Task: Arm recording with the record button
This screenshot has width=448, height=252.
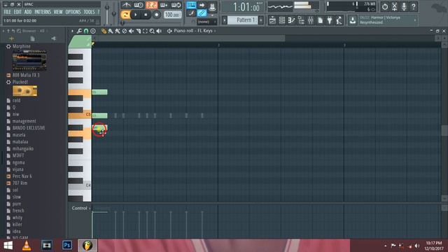Action: (156, 15)
